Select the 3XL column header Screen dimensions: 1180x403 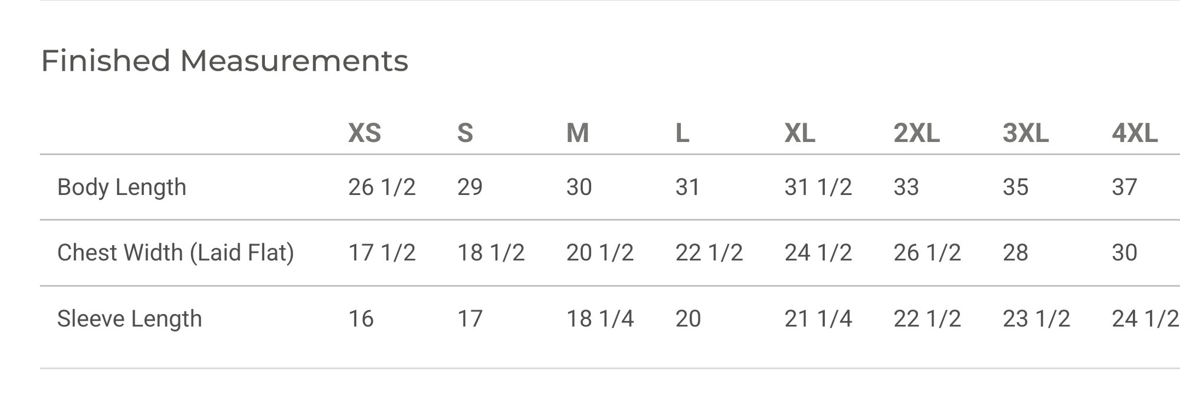1025,133
